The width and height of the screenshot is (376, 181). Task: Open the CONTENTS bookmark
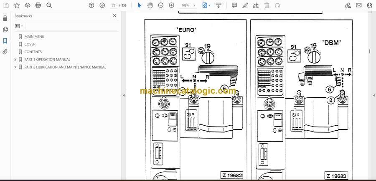33,52
